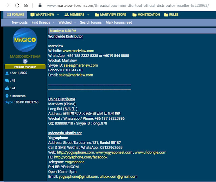Open What's New menu item
216x182 pixels.
(x=42, y=15)
